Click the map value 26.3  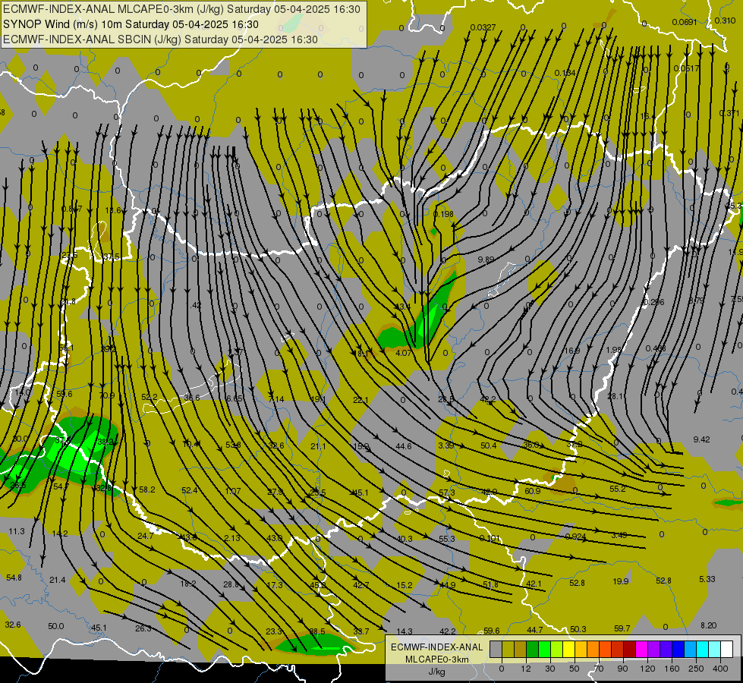143,628
